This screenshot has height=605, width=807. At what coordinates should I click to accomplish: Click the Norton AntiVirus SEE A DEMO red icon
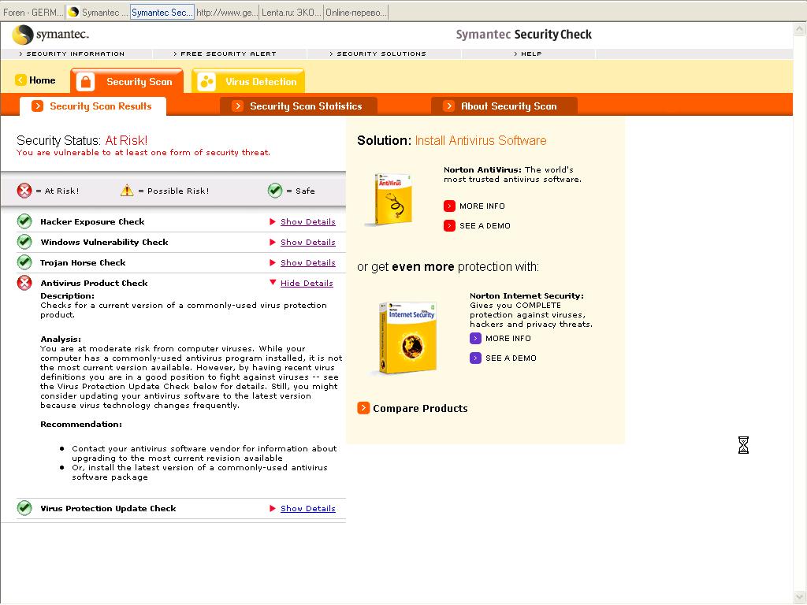coord(449,226)
